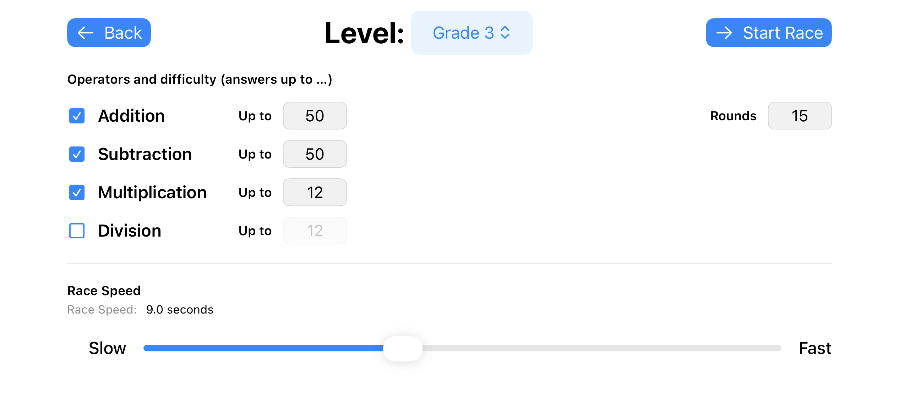Screen dimensions: 899x415
Task: Uncheck the Addition checkbox
Action: click(x=77, y=116)
